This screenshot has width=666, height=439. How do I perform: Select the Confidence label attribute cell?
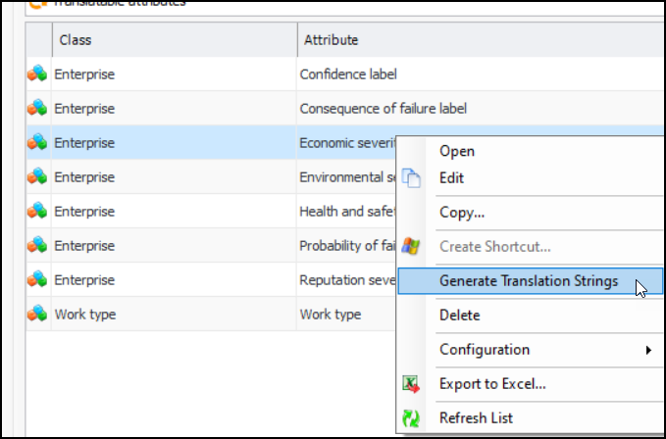pyautogui.click(x=348, y=73)
